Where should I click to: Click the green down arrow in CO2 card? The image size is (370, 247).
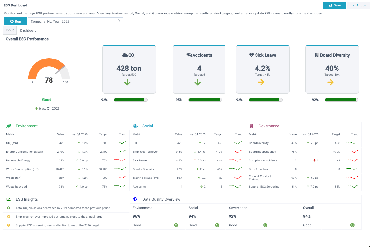click(x=127, y=82)
